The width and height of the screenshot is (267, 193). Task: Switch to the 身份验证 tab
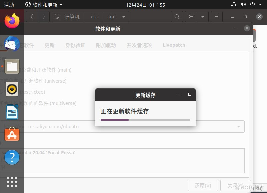click(75, 45)
